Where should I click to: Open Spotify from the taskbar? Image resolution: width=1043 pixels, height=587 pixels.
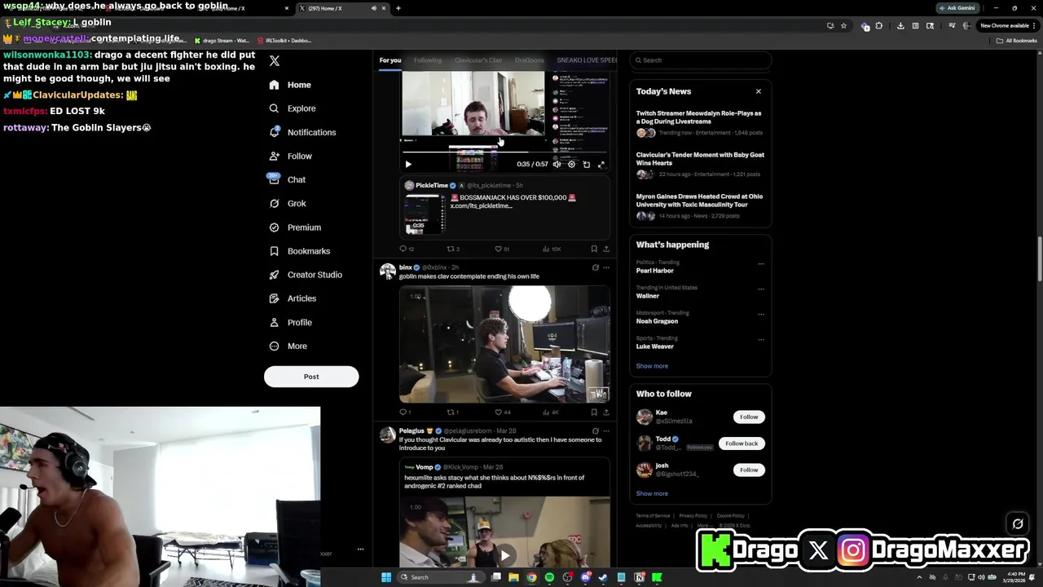coord(549,577)
